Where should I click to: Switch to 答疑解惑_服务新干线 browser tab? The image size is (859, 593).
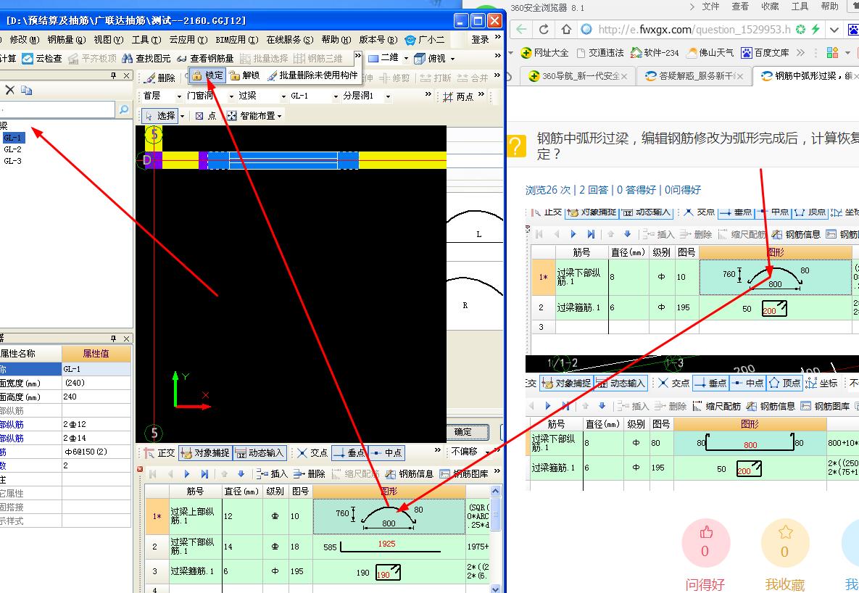tap(694, 75)
